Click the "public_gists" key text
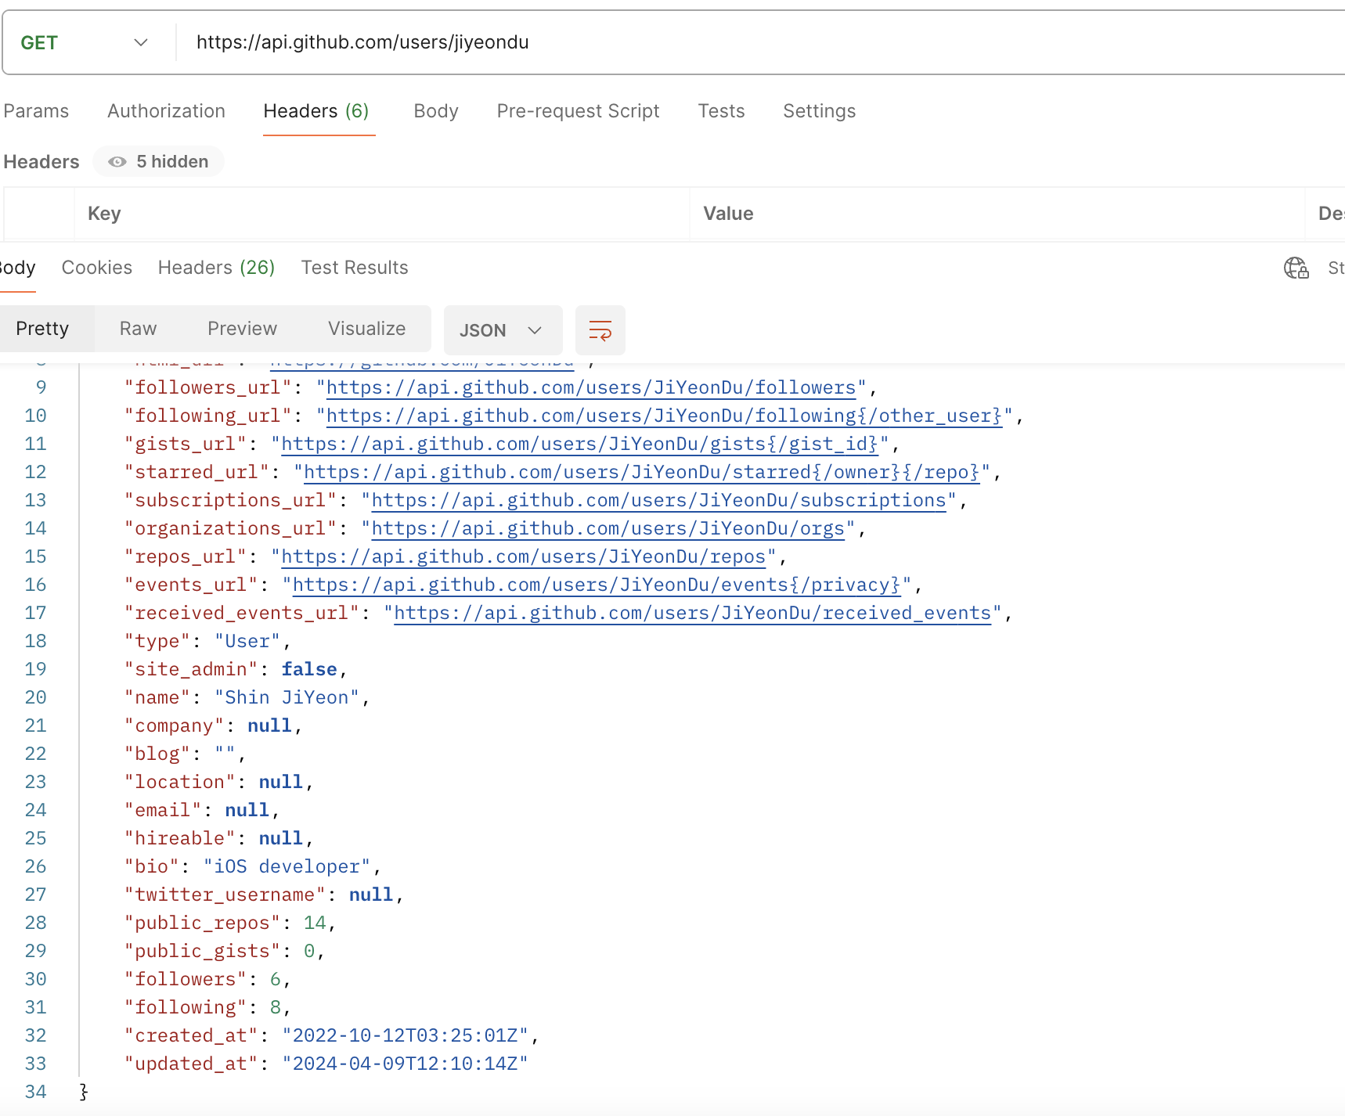This screenshot has width=1345, height=1116. (202, 951)
